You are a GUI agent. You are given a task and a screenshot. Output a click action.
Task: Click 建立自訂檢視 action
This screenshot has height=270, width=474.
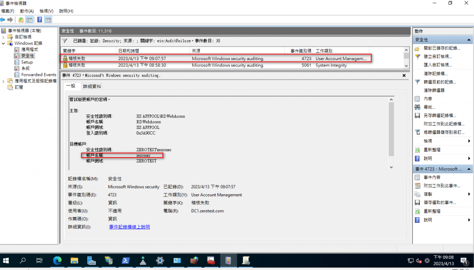pyautogui.click(x=438, y=56)
